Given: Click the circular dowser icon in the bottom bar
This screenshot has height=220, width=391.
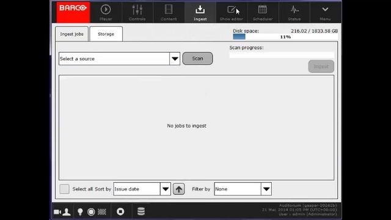Looking at the screenshot, I should point(91,212).
